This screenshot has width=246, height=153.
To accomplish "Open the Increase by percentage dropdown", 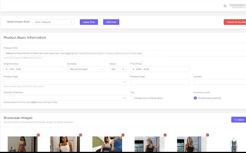I will 86,69.
